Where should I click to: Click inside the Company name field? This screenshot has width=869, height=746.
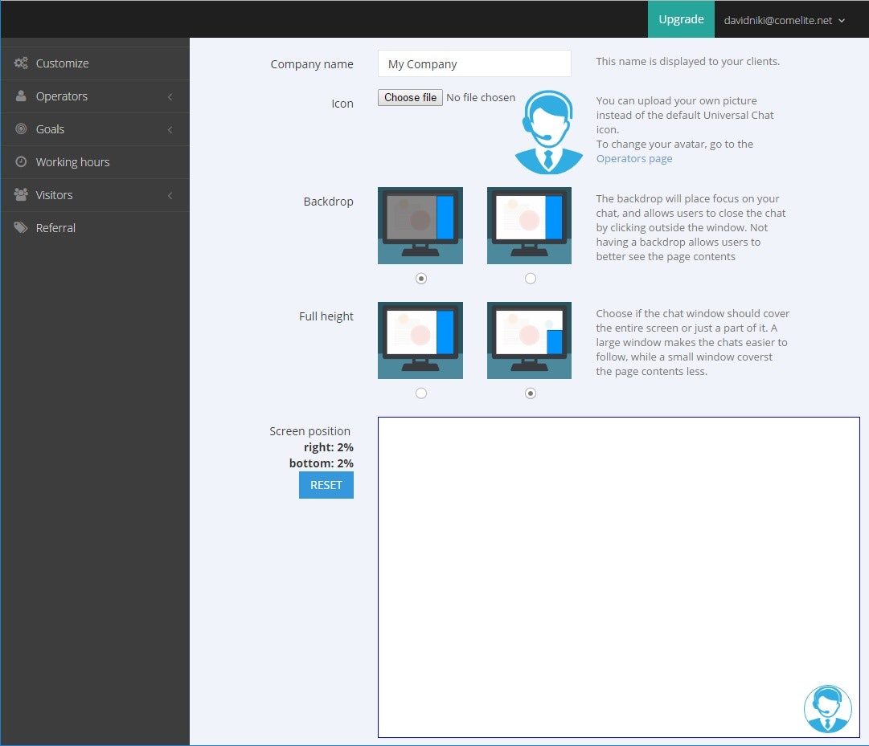coord(473,63)
